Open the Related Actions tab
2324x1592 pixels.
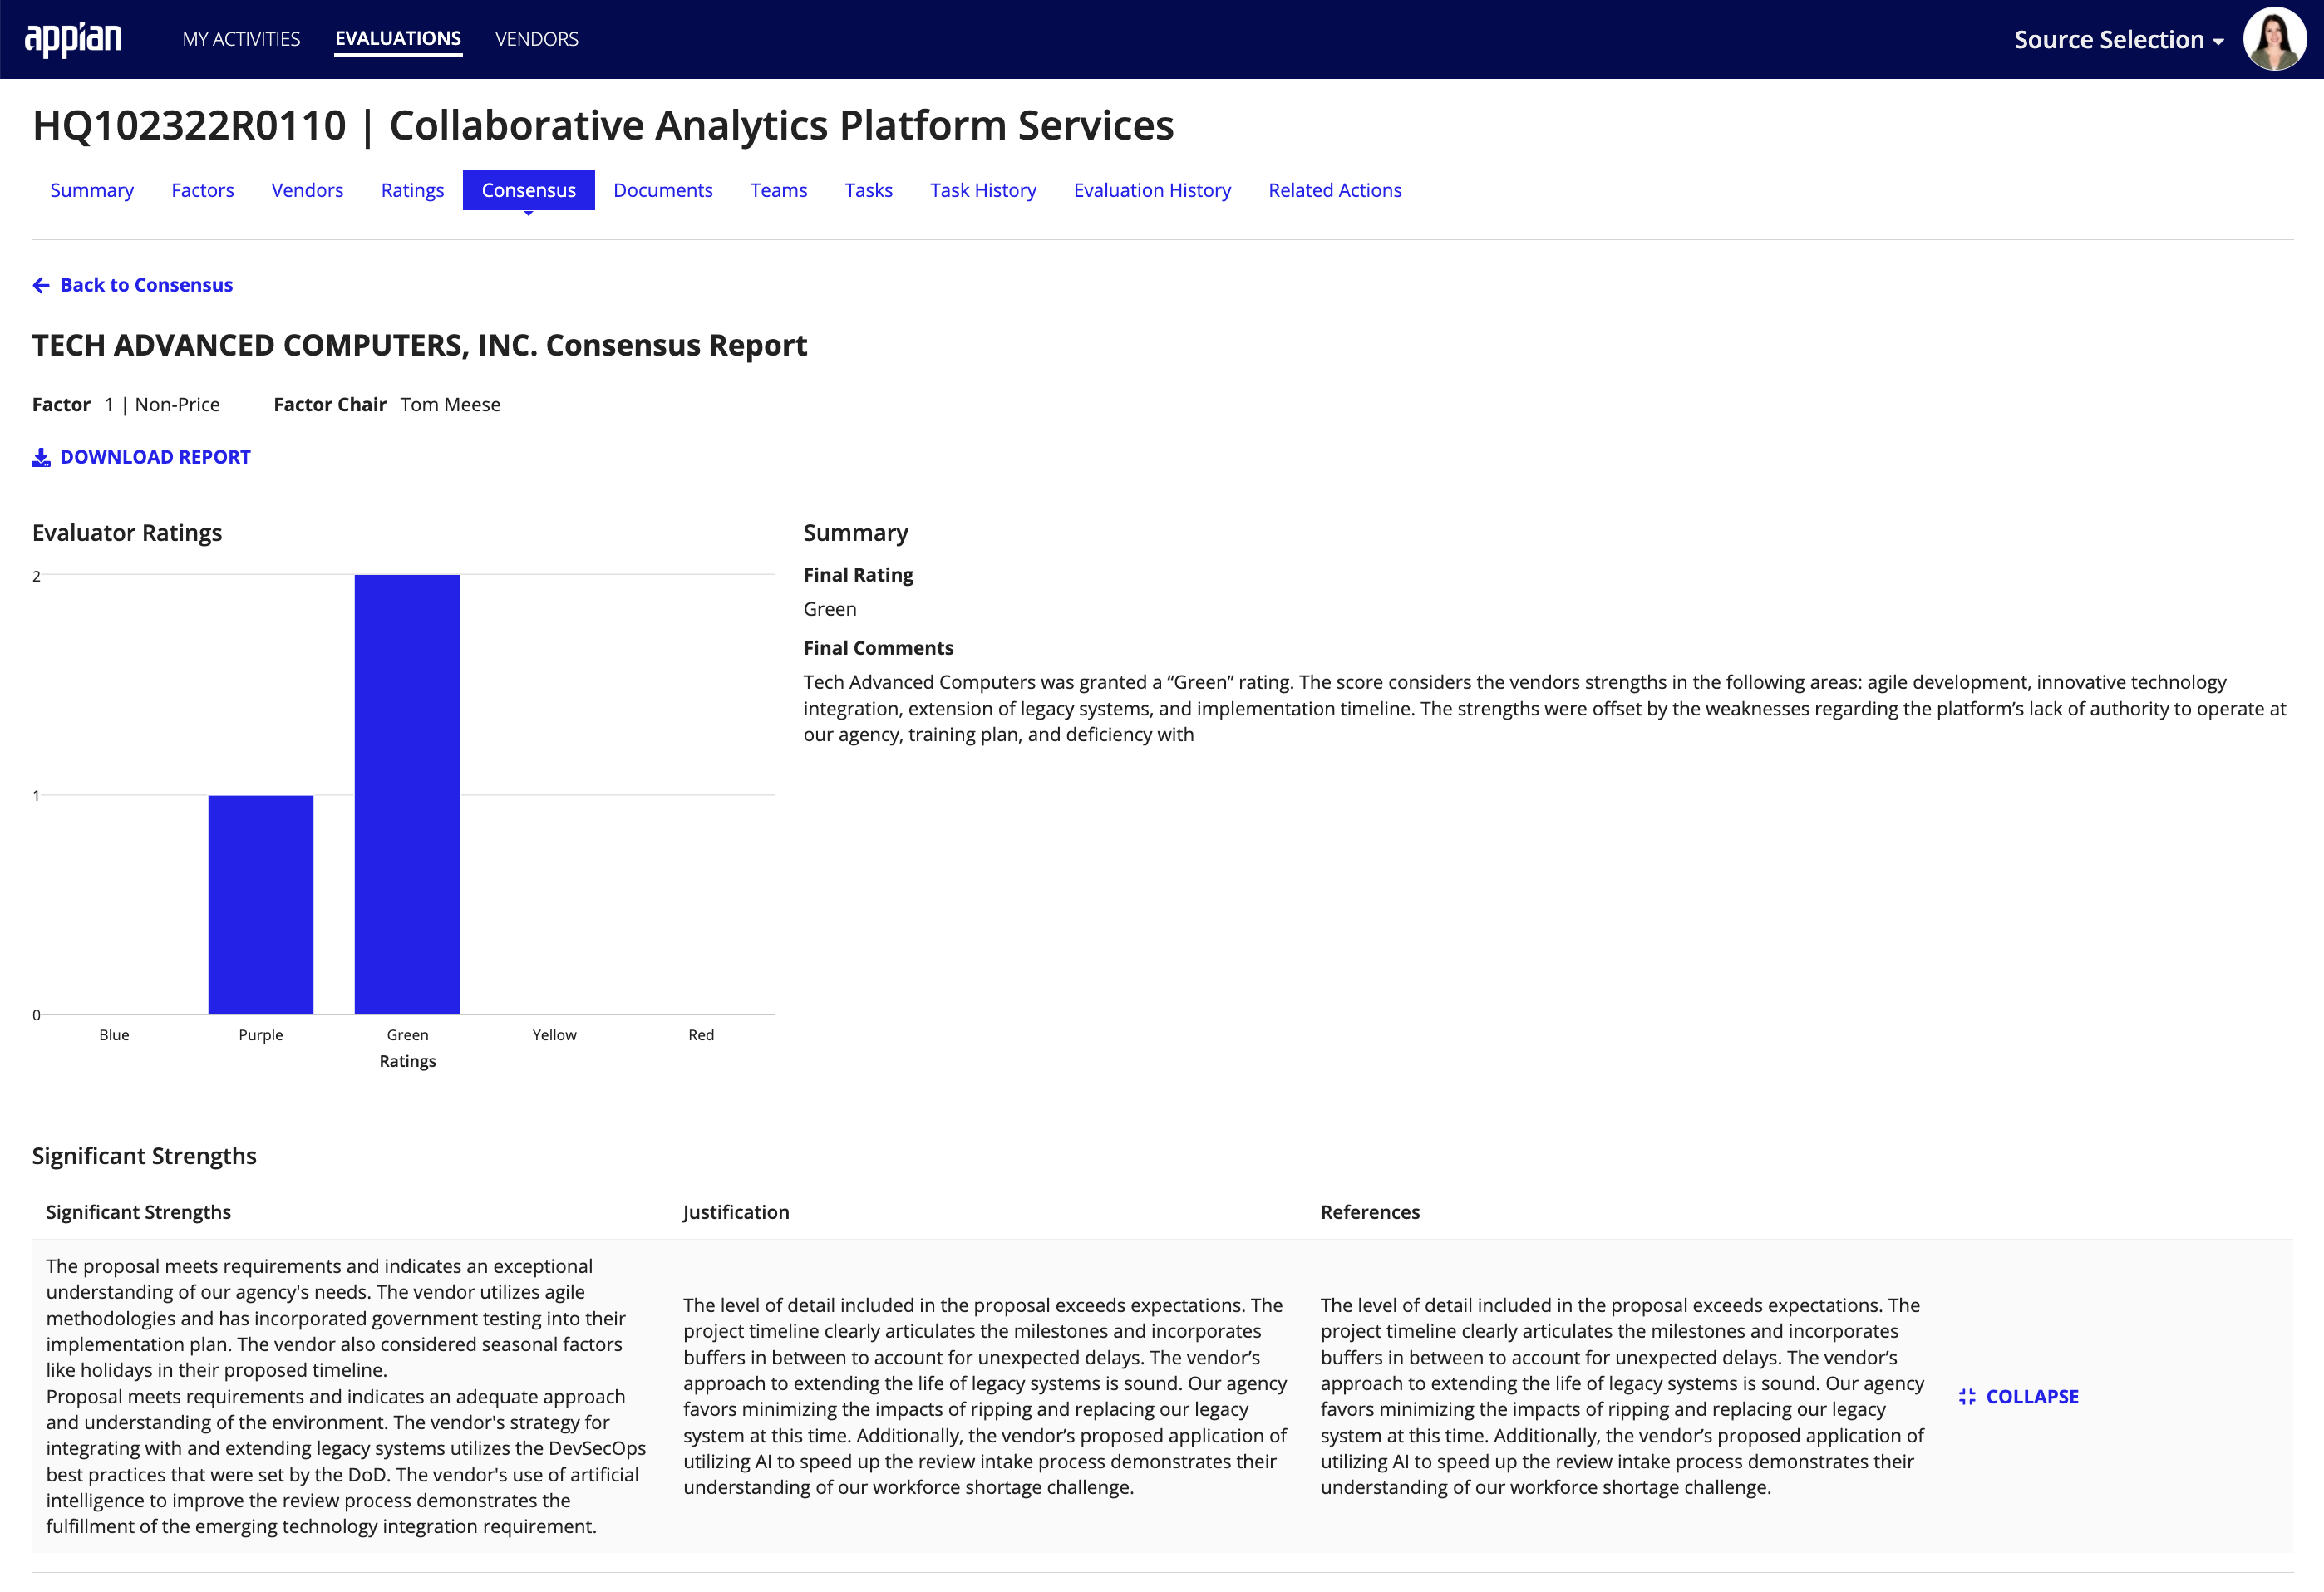[x=1335, y=190]
